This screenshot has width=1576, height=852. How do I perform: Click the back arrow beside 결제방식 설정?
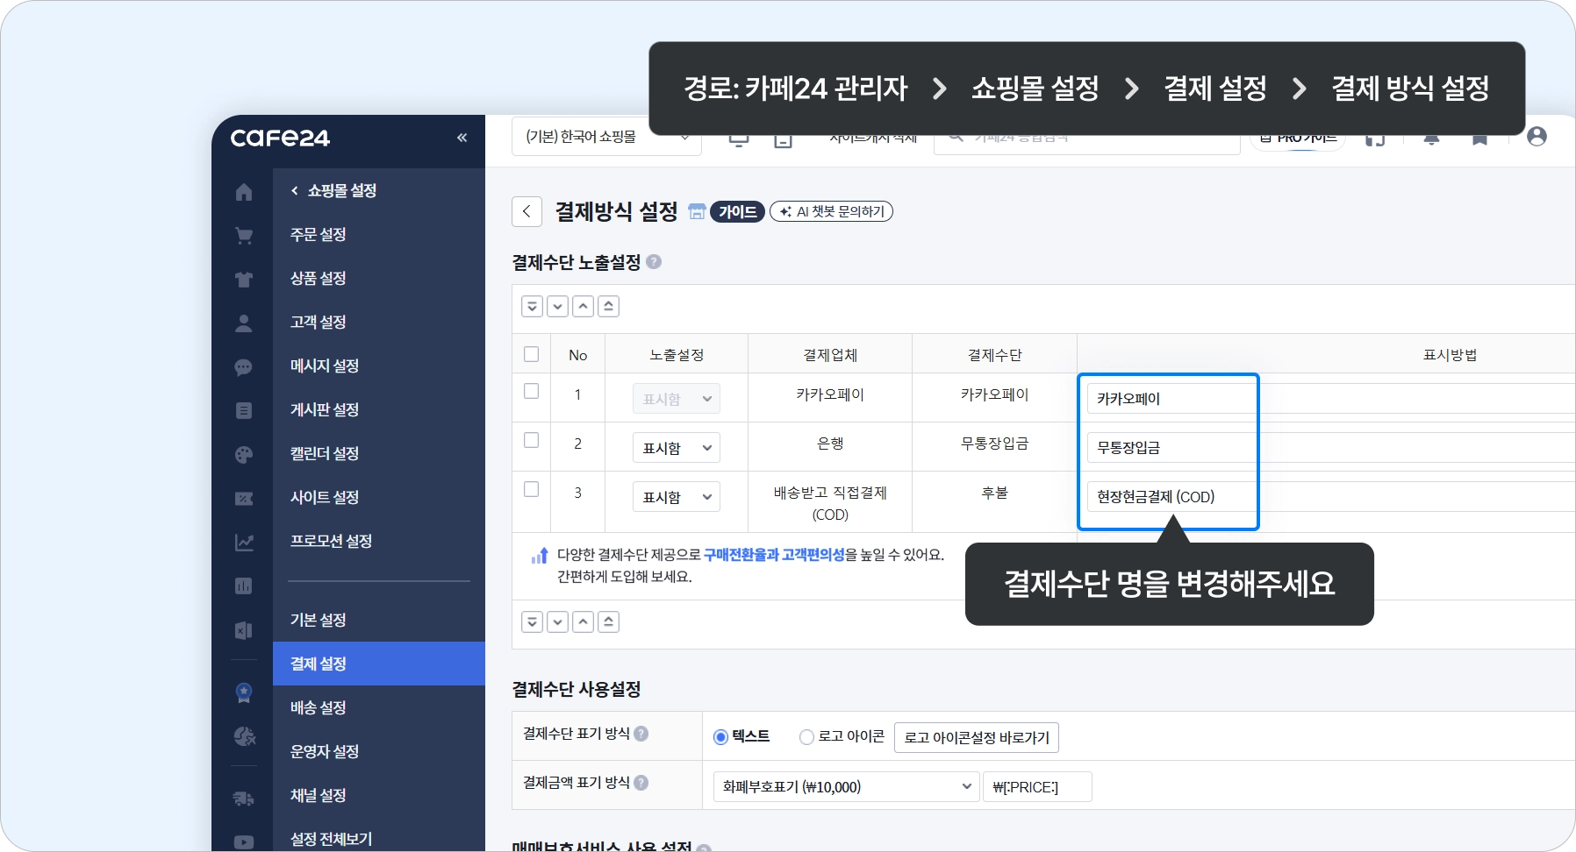527,211
